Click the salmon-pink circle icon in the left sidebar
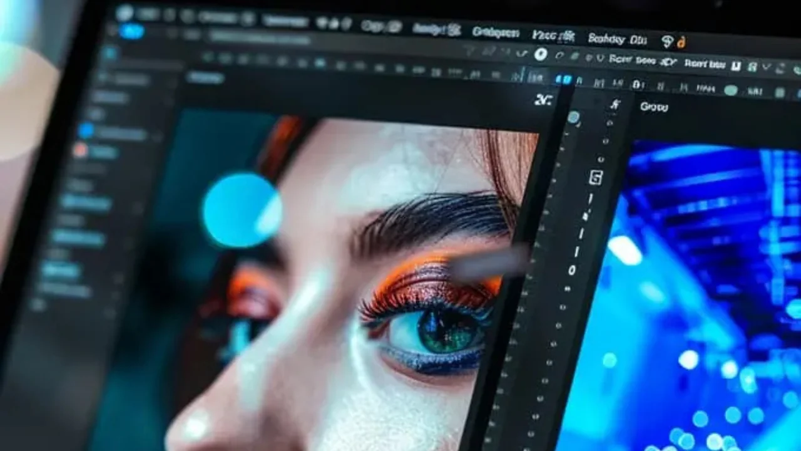 [80, 150]
